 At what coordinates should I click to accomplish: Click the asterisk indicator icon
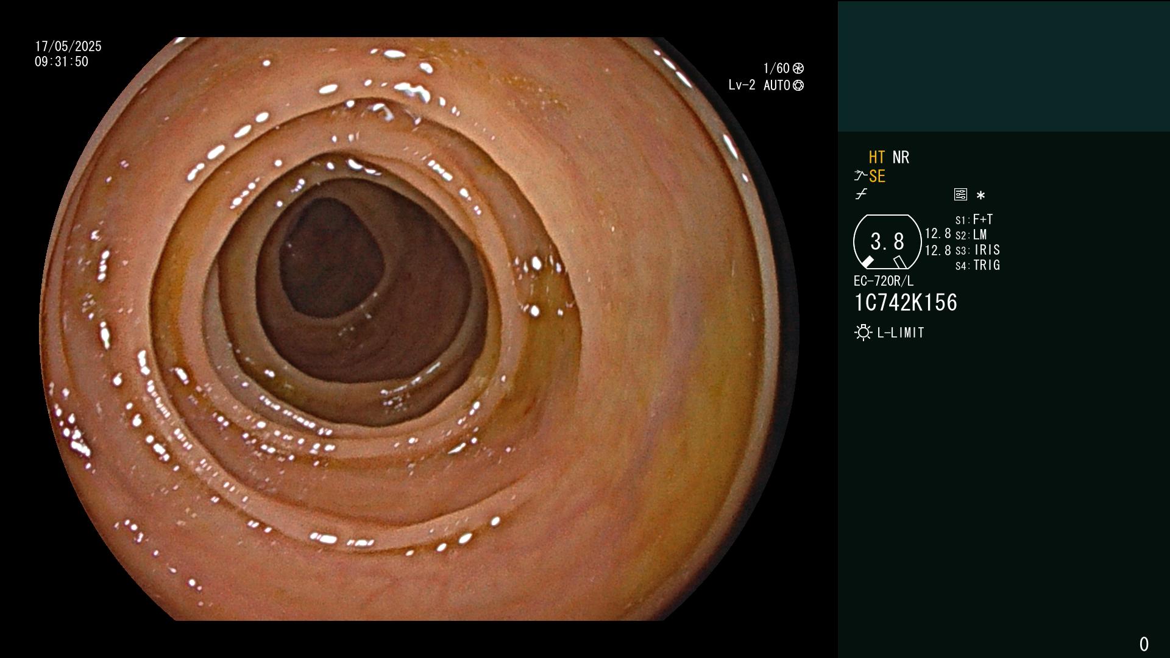980,195
